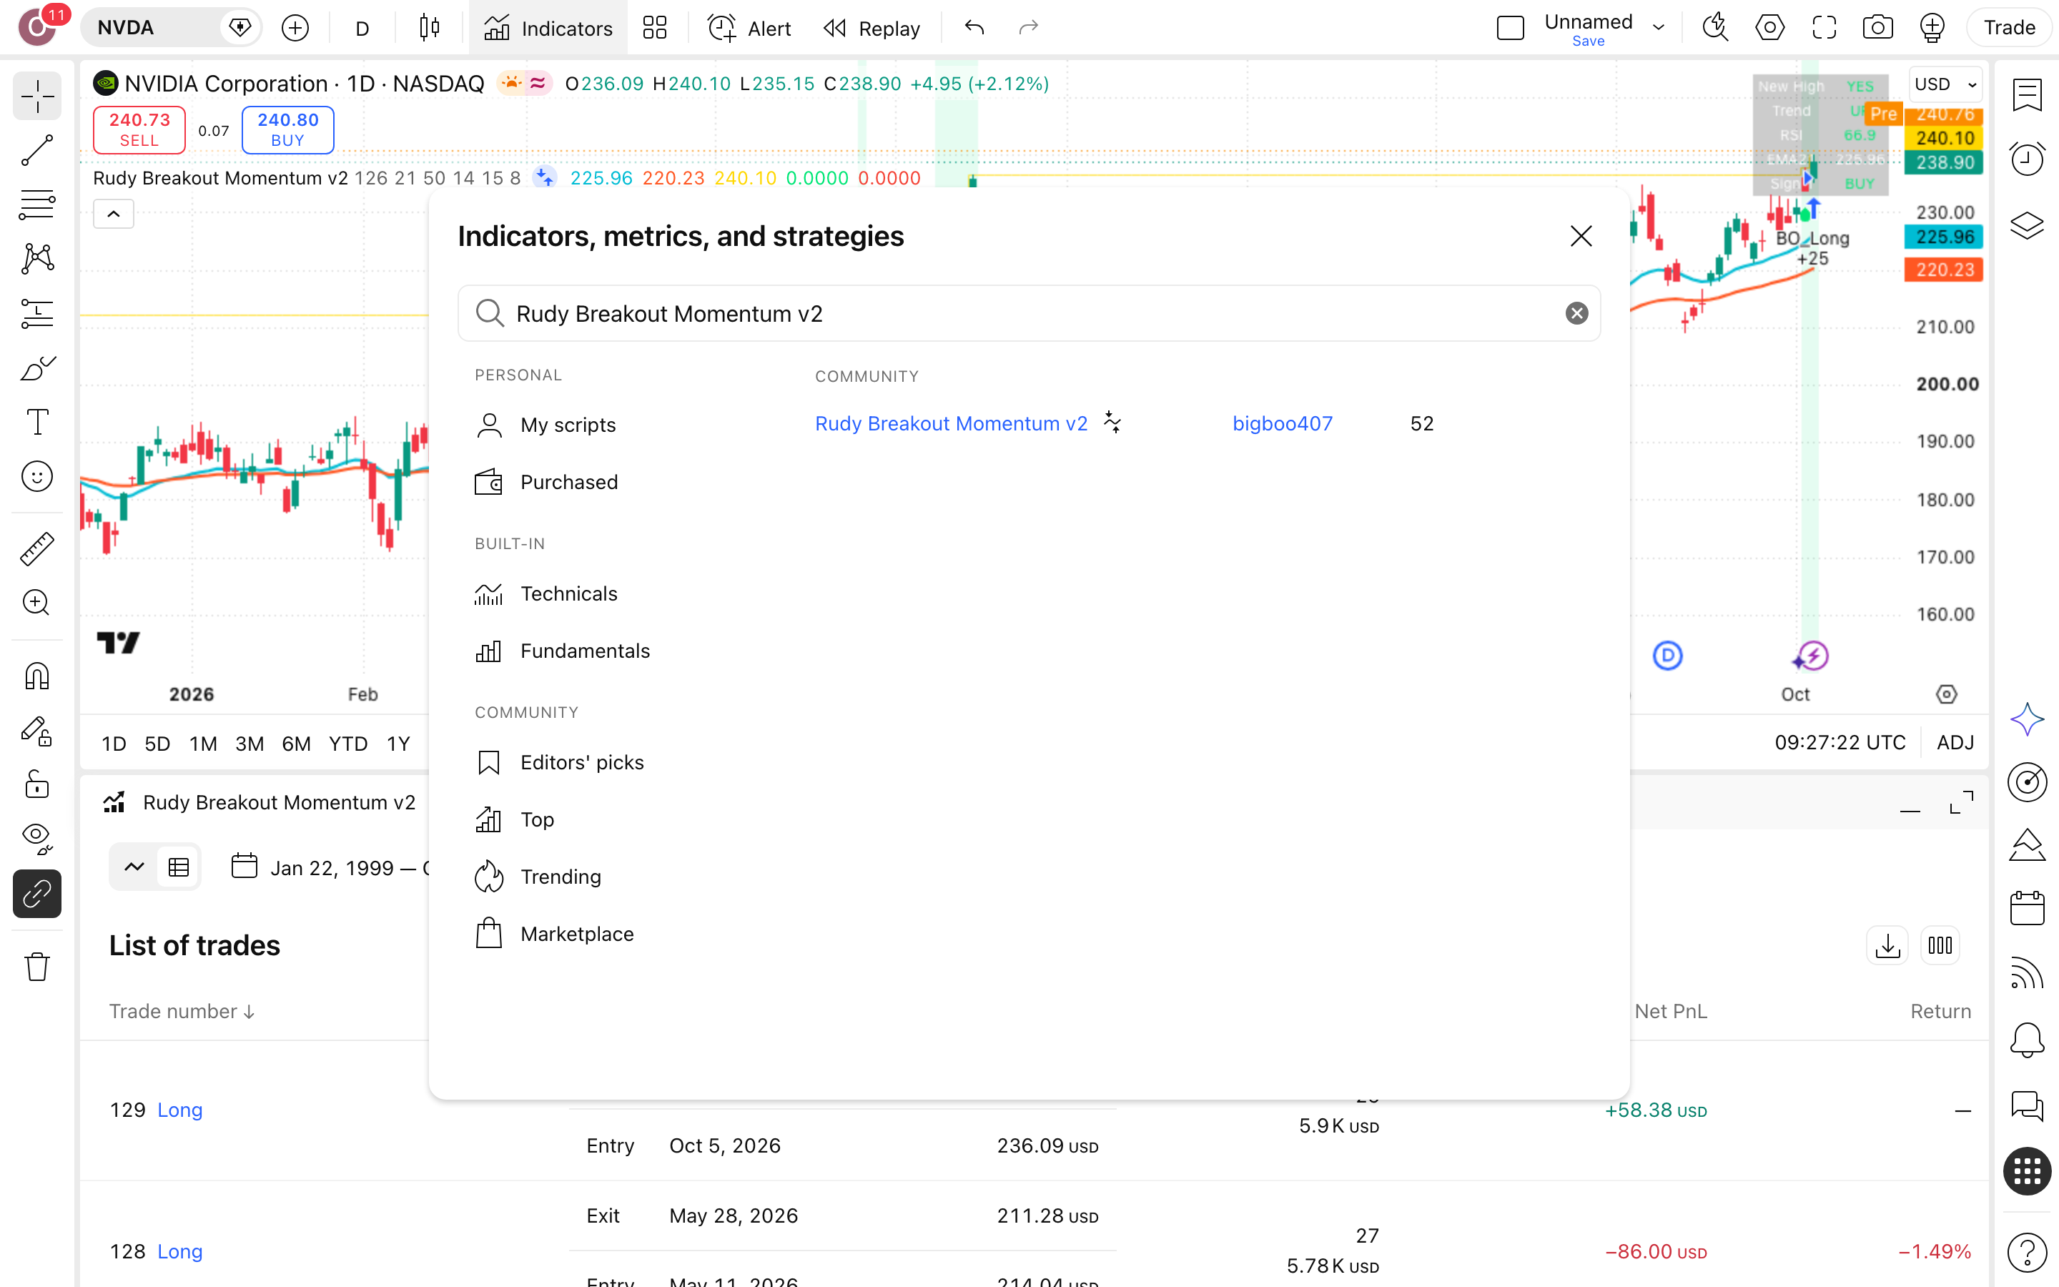Select Editors' picks category
Screen dimensions: 2059x1287
coord(560,761)
